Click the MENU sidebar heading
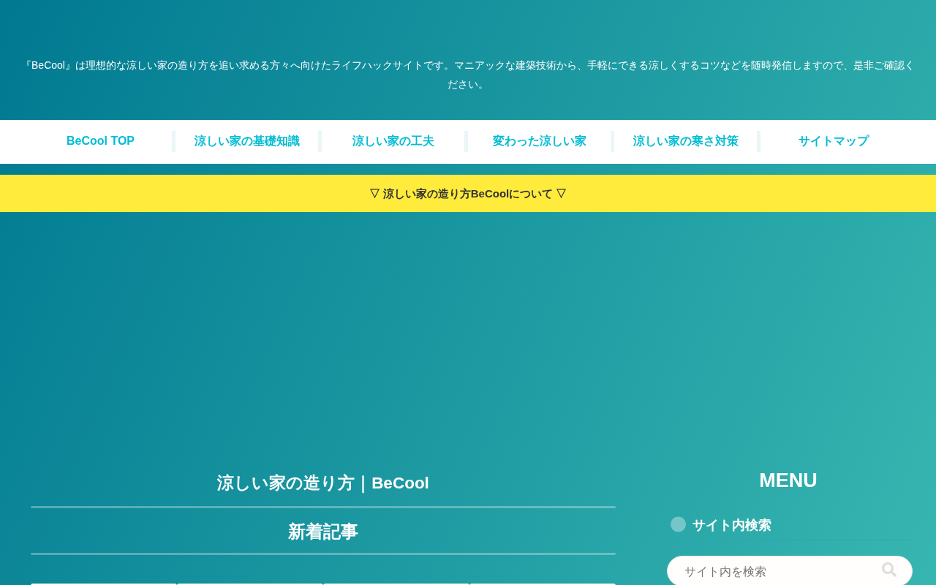The image size is (936, 585). [788, 480]
